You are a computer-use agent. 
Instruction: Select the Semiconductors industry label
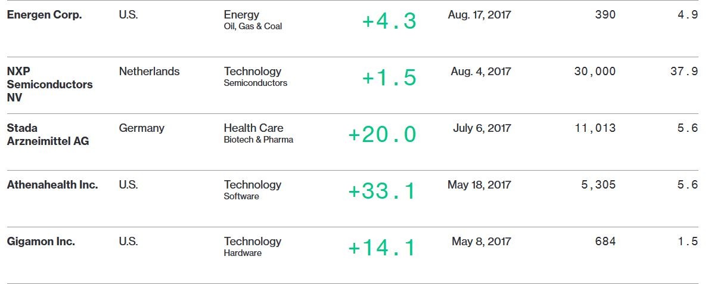(255, 83)
